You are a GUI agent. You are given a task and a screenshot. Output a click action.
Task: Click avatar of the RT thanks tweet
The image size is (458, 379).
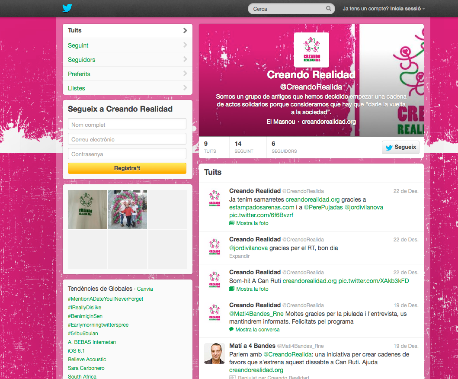click(215, 247)
